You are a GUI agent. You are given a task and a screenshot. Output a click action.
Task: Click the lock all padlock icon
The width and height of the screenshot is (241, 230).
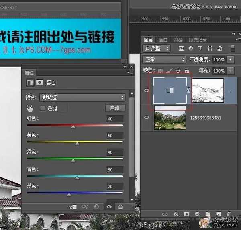[x=186, y=71]
